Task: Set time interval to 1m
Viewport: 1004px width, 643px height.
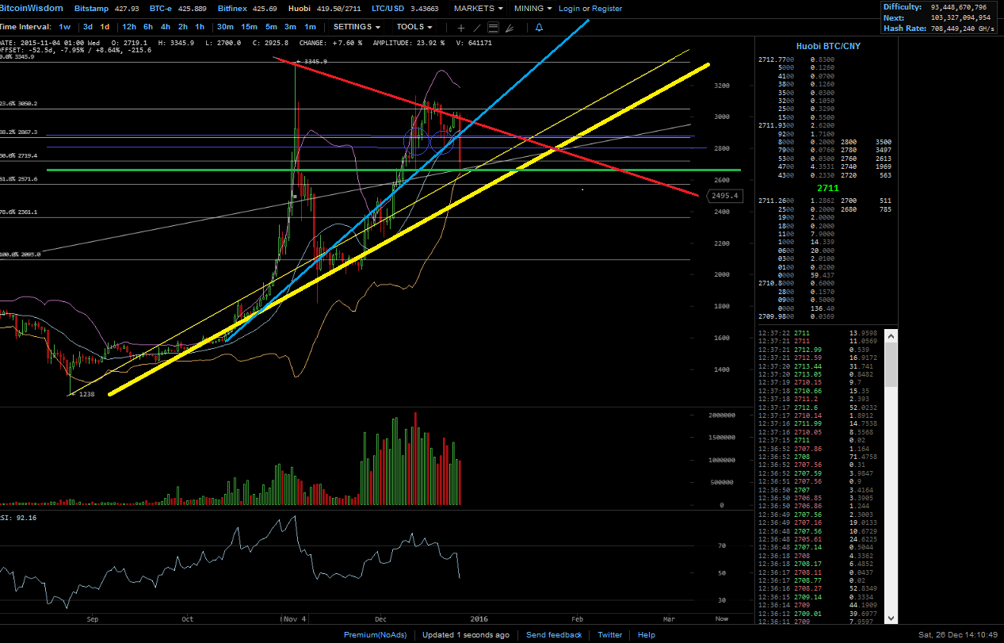Action: [x=311, y=27]
